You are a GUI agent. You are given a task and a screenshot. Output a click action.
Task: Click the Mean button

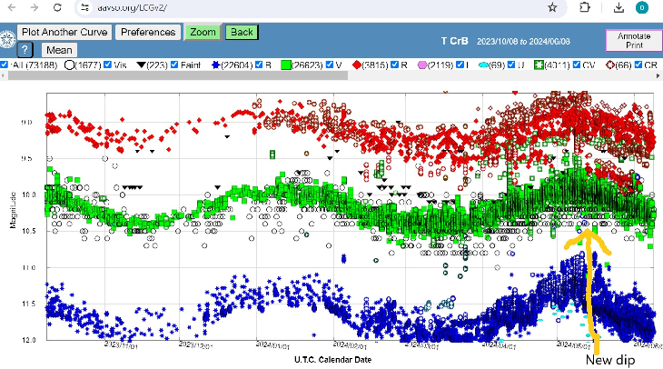tap(59, 50)
